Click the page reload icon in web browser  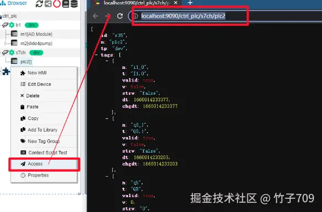[120, 16]
